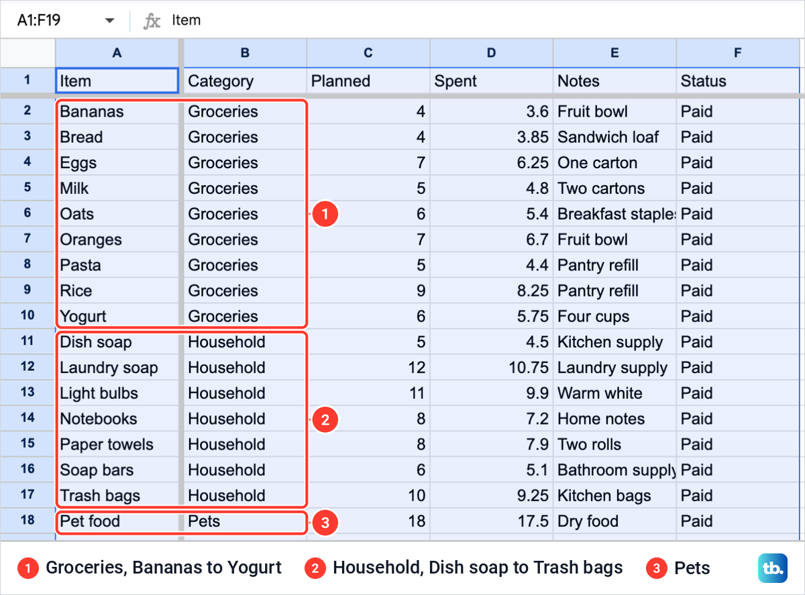Select column F header

pyautogui.click(x=738, y=53)
